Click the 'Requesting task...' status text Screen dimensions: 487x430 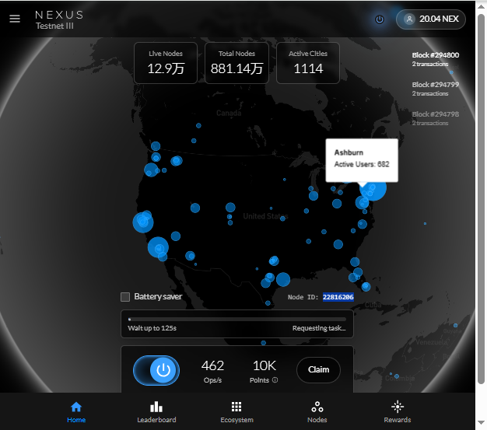pyautogui.click(x=319, y=328)
